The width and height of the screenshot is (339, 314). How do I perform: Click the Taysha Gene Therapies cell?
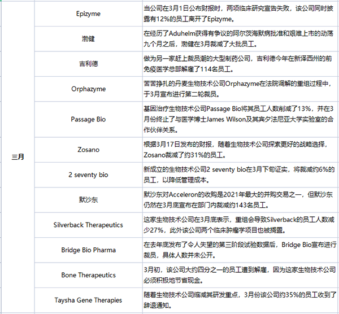coord(89,300)
